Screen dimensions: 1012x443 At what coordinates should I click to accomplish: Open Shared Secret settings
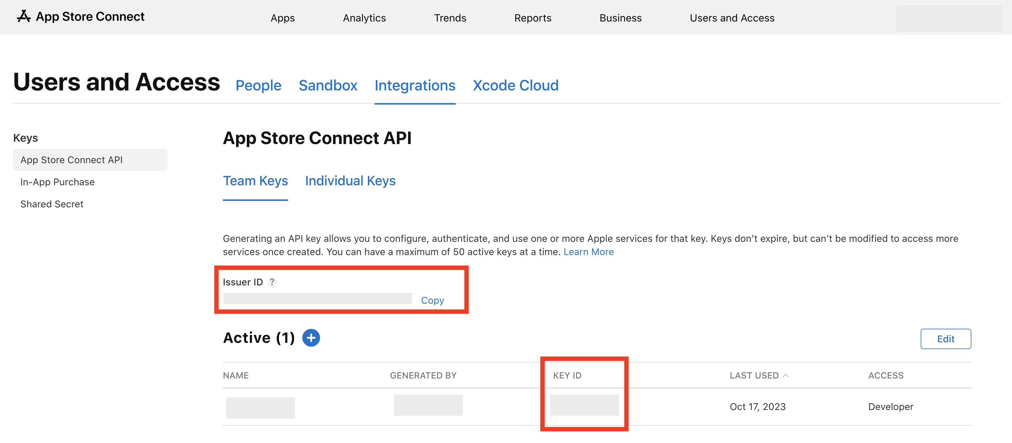52,204
